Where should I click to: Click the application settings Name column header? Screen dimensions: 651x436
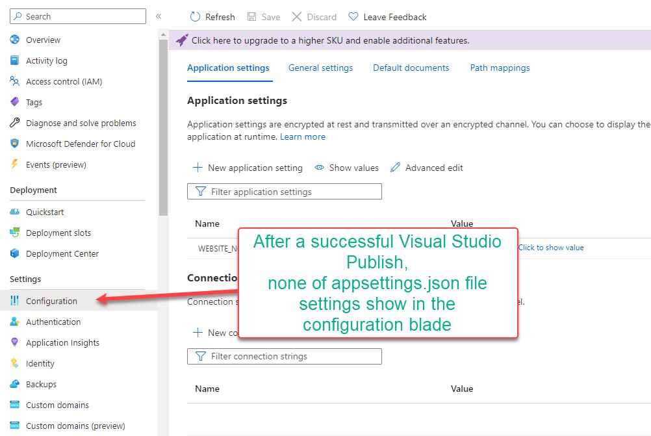207,224
